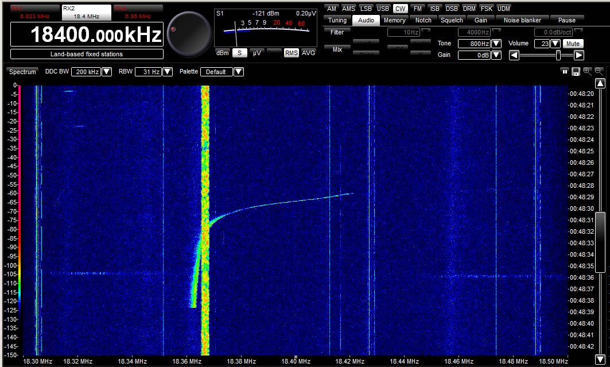Image resolution: width=610 pixels, height=367 pixels.
Task: Open the Noise blanker tab
Action: coord(522,20)
